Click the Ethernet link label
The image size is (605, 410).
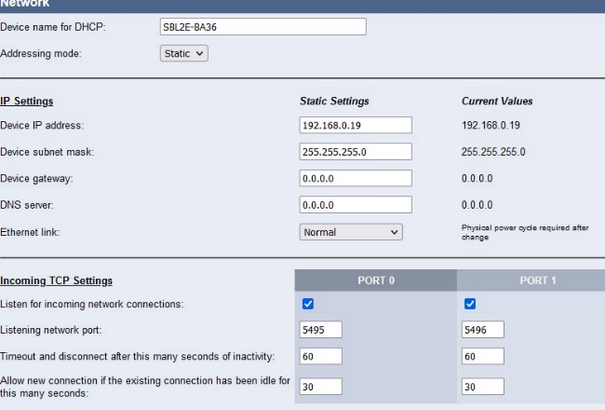click(30, 232)
